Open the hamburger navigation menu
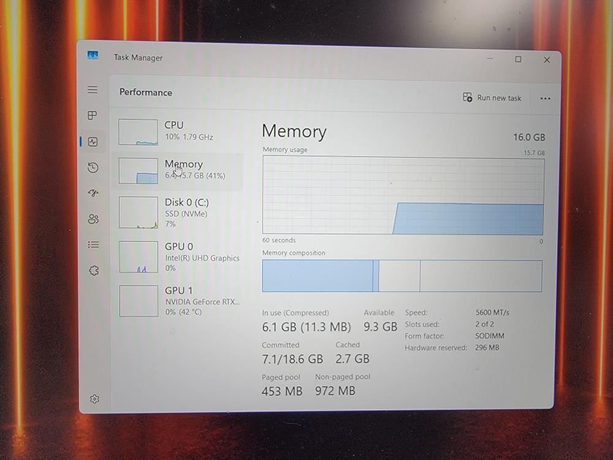 93,90
